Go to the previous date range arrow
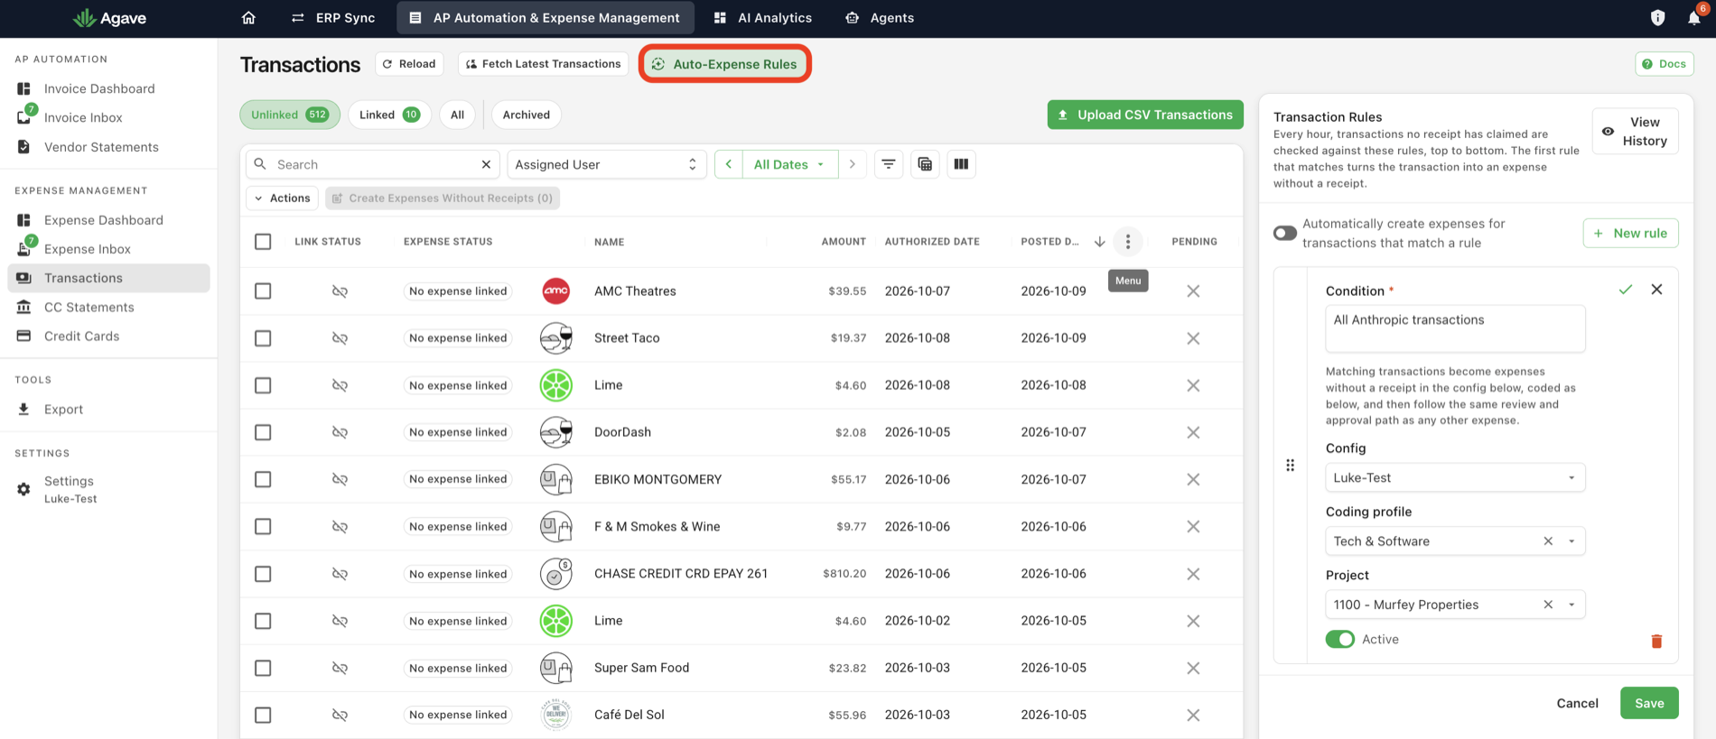Viewport: 1716px width, 739px height. (729, 164)
